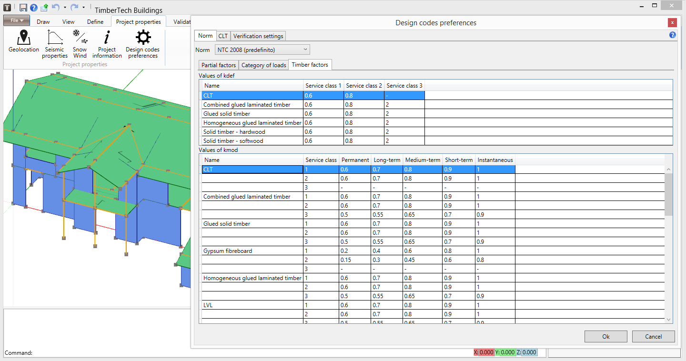Switch to the CLT tab

point(223,36)
